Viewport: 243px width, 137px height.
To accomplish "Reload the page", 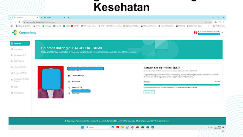I will [19, 22].
